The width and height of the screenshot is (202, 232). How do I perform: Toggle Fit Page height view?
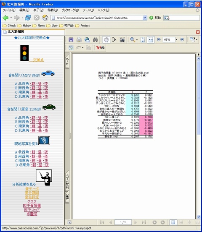pos(143,40)
